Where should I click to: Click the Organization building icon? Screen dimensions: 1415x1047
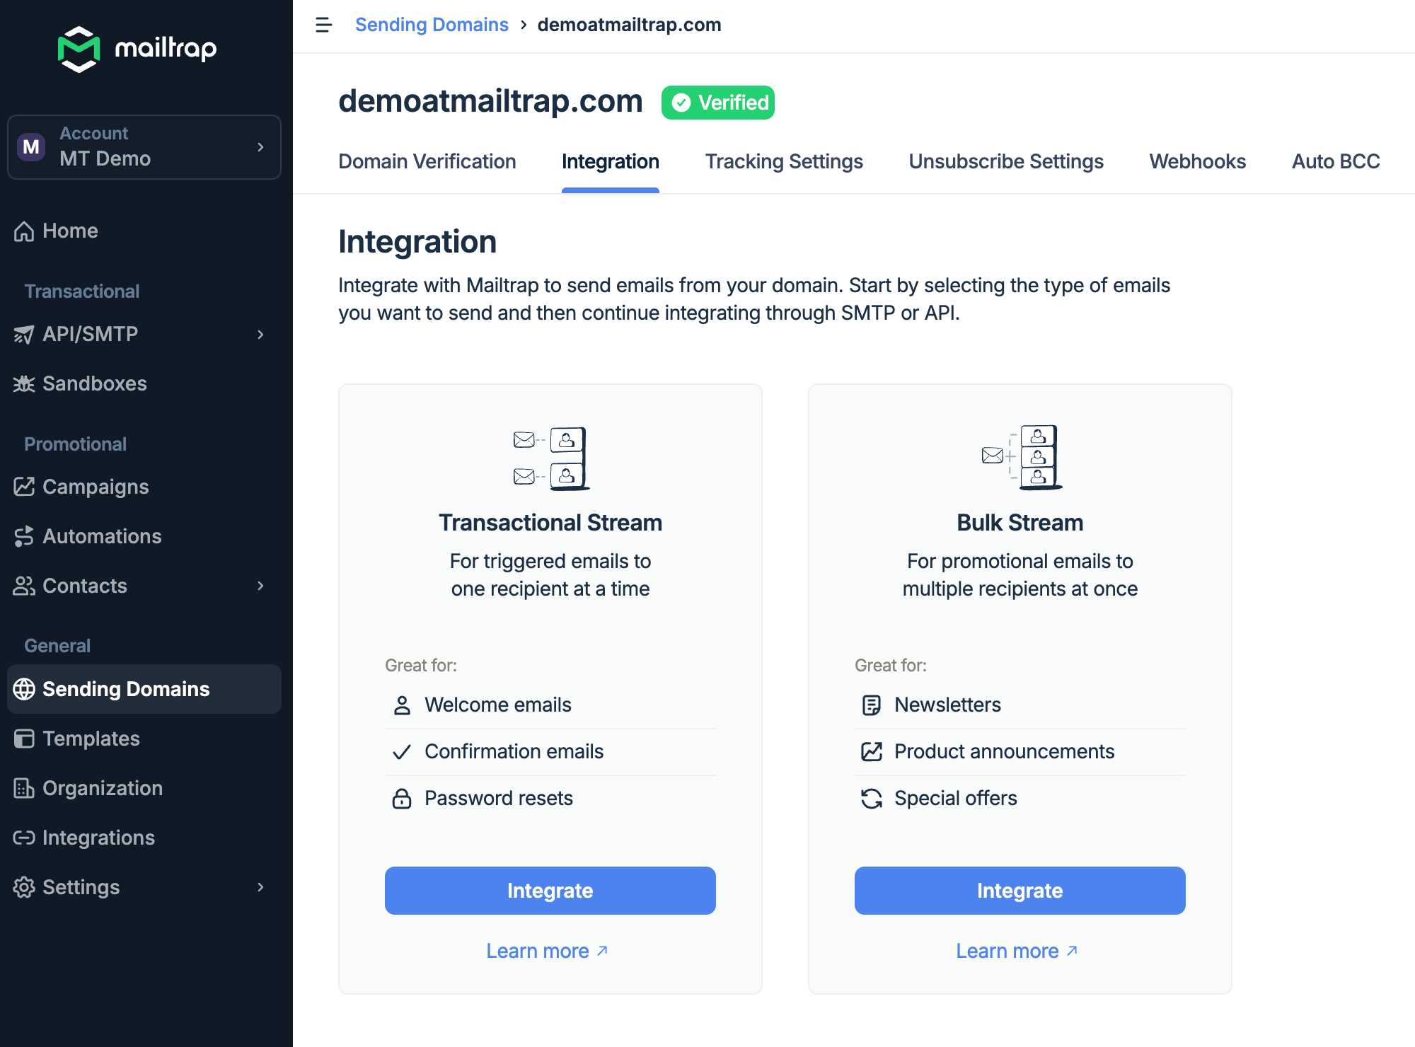pos(24,789)
